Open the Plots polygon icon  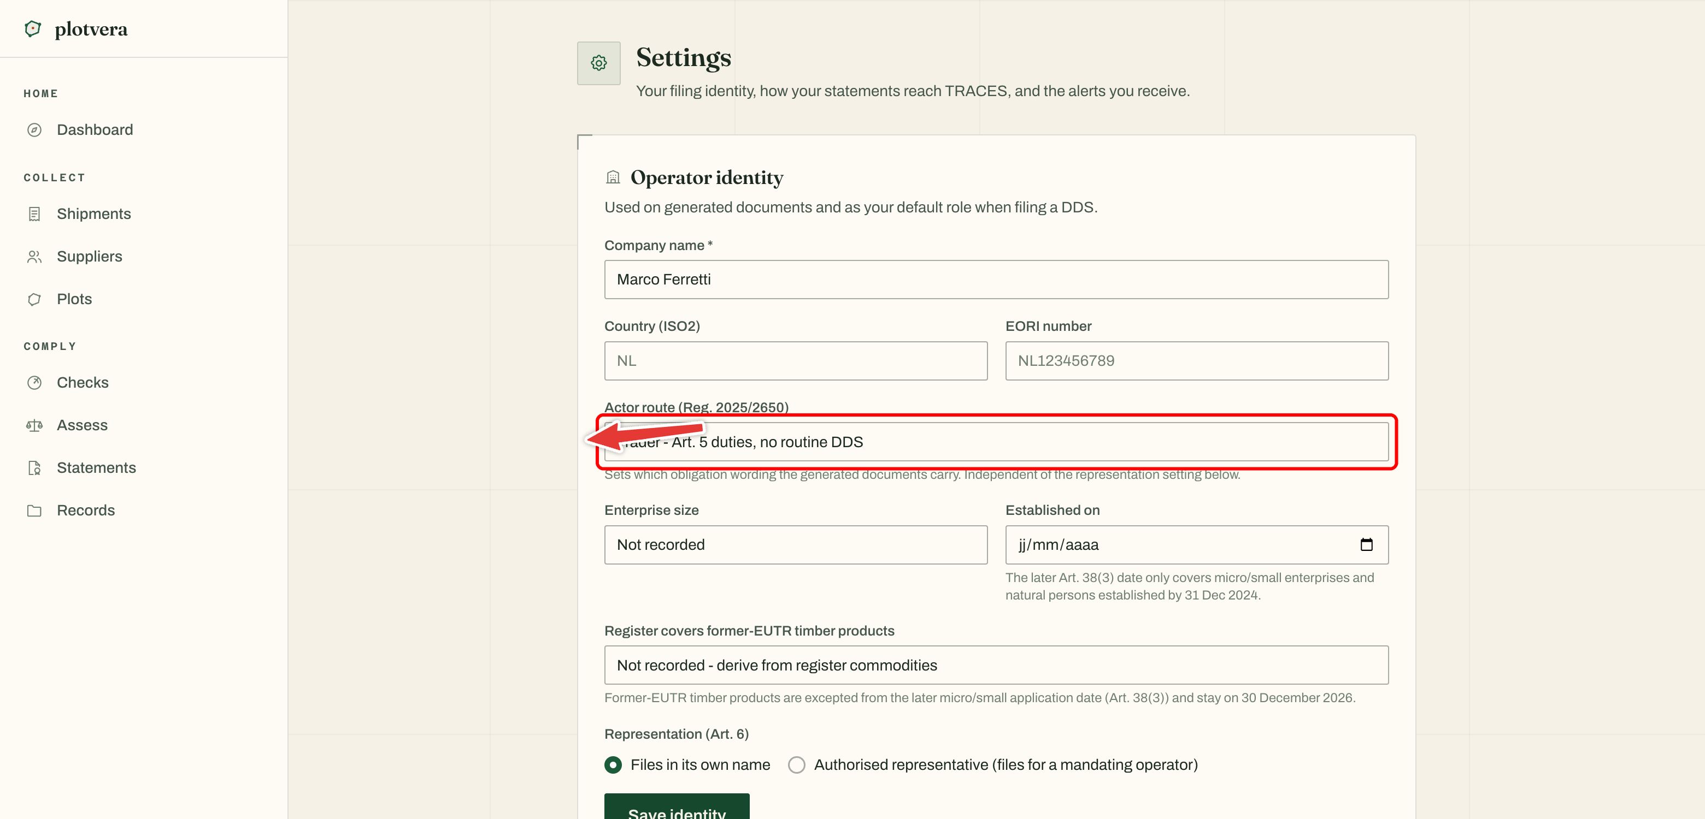tap(34, 299)
